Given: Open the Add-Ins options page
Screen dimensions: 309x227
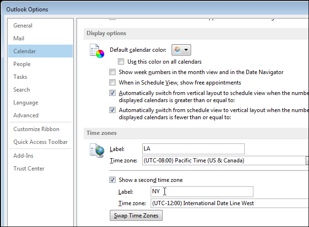Looking at the screenshot, I should point(23,156).
